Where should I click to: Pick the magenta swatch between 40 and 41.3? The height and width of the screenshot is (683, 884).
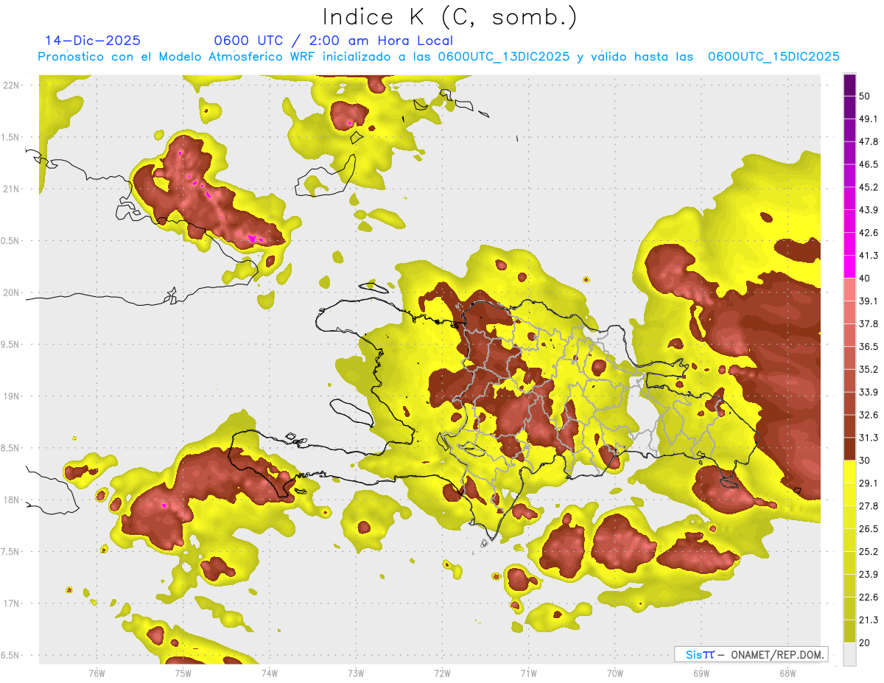[849, 267]
